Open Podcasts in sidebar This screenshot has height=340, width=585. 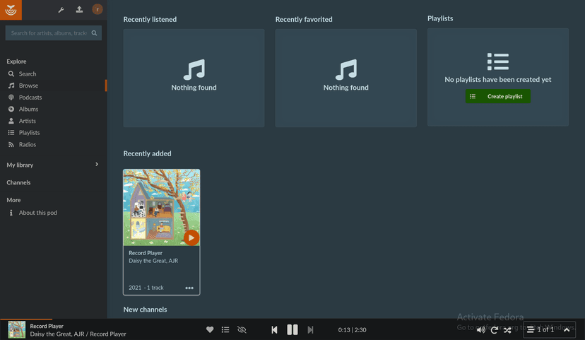point(30,98)
